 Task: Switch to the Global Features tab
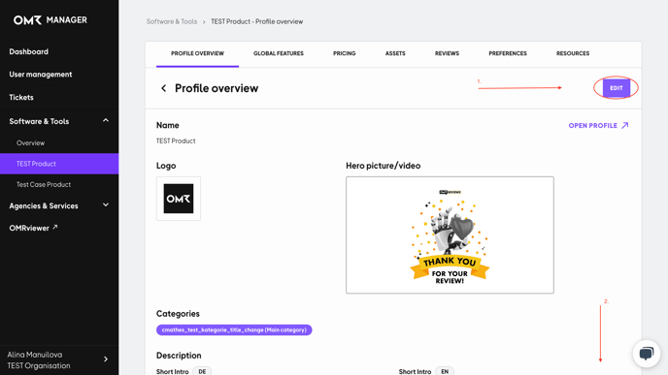[x=279, y=53]
